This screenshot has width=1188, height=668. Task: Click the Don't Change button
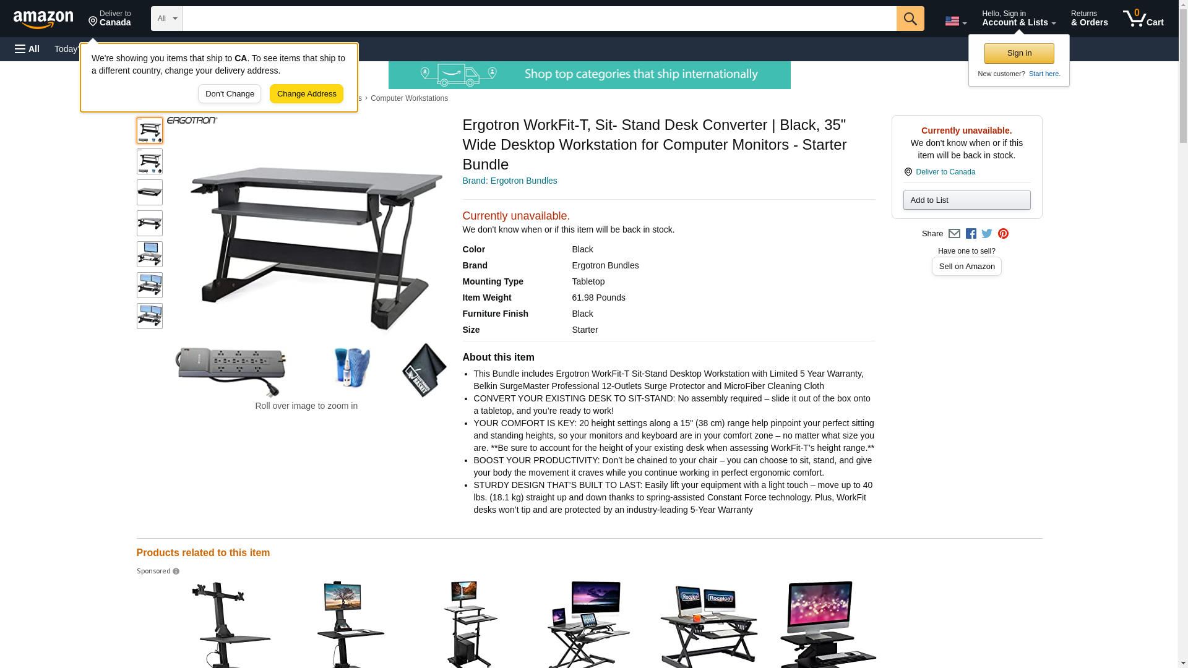point(230,94)
